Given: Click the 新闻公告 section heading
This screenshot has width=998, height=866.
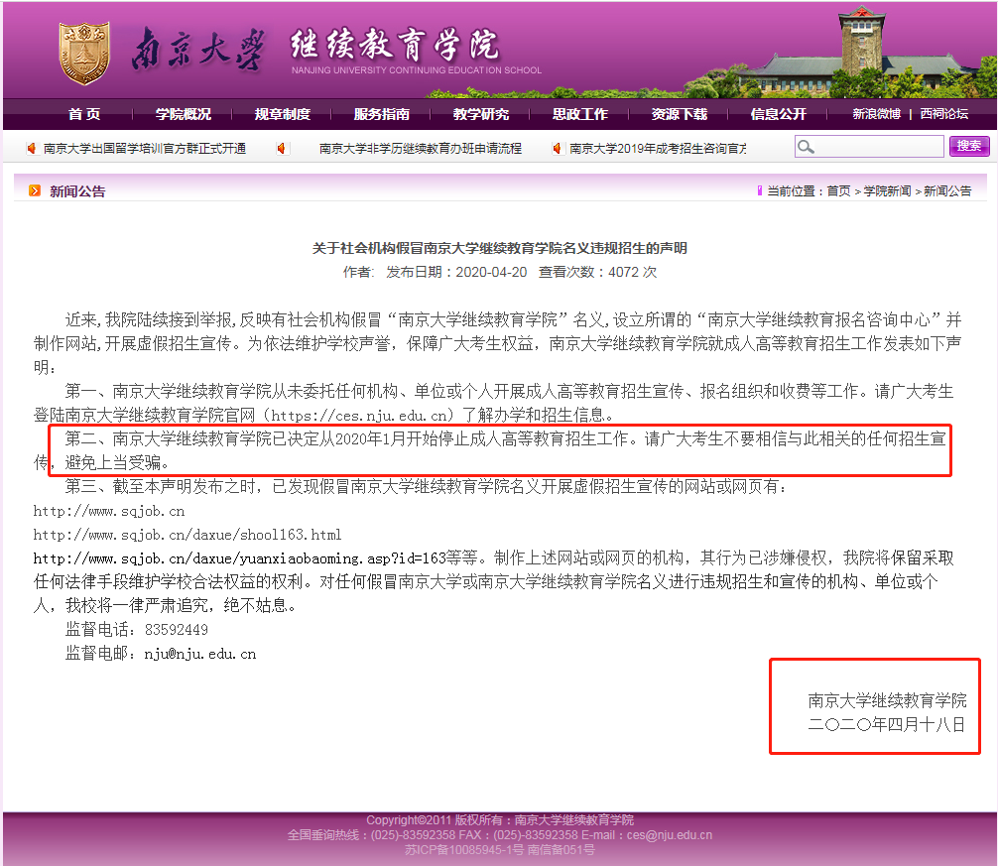Looking at the screenshot, I should click(x=77, y=190).
